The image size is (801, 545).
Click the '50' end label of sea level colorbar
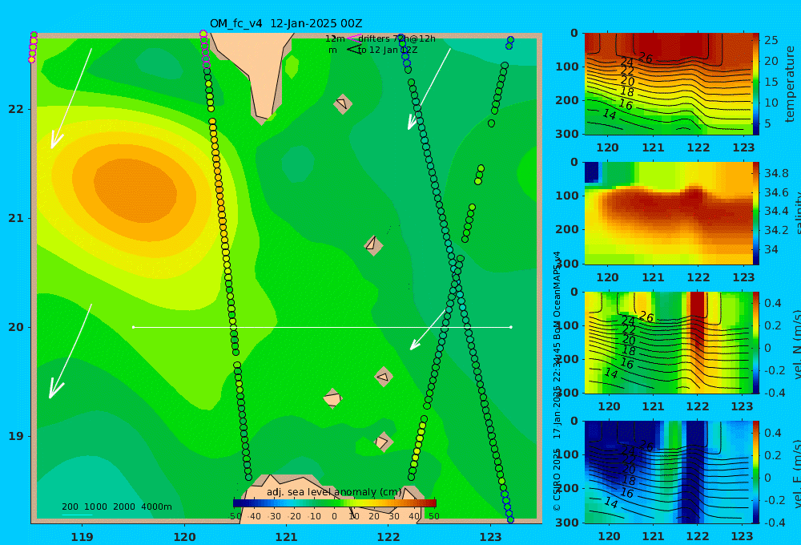(433, 516)
